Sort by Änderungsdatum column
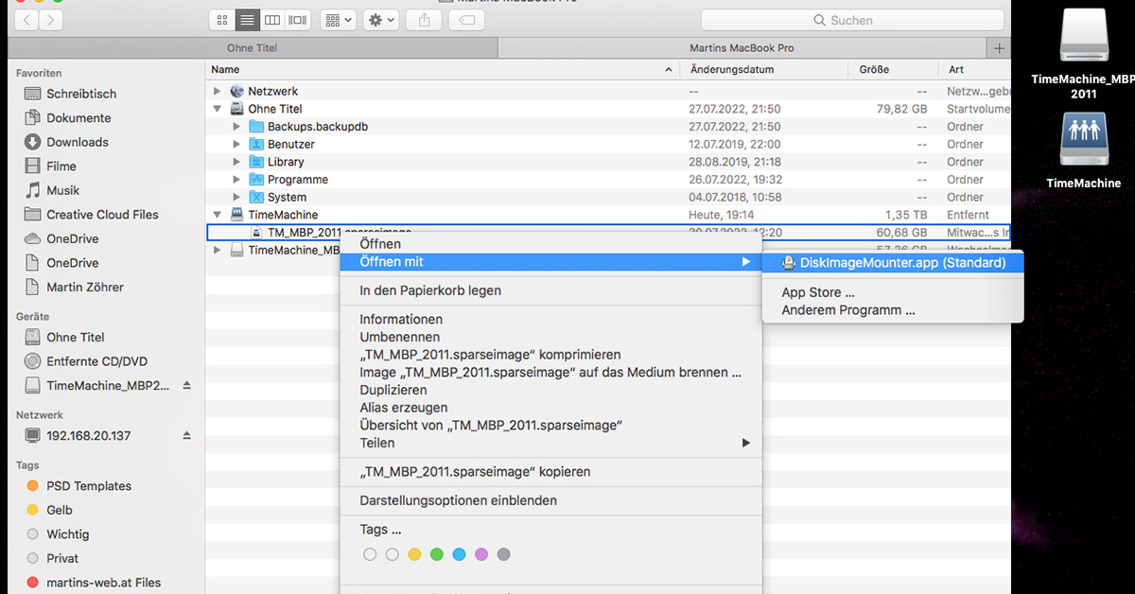The height and width of the screenshot is (594, 1135). pos(764,69)
